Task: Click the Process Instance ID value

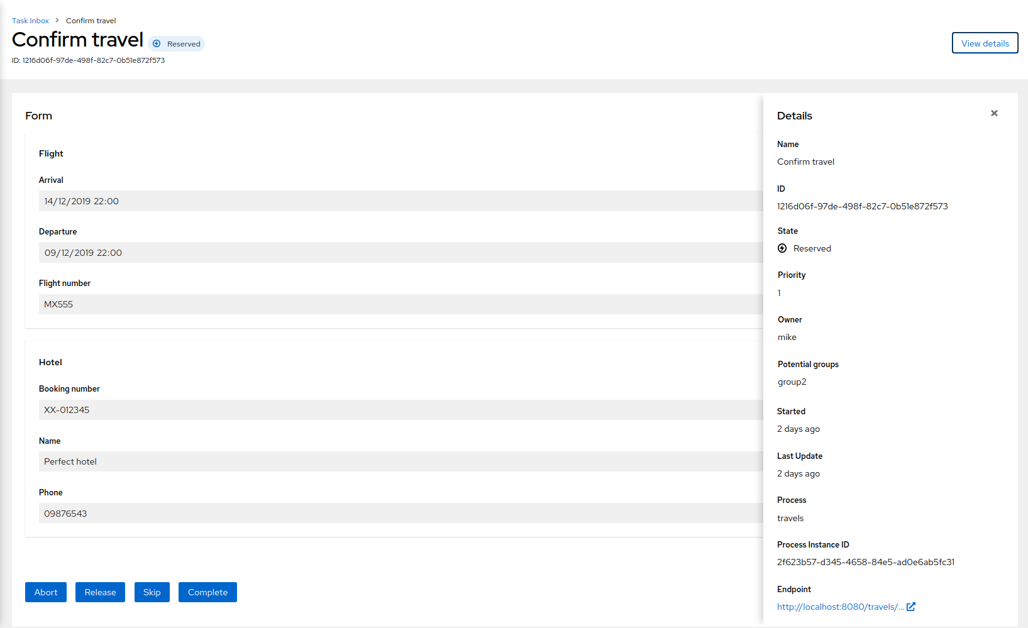Action: [865, 562]
